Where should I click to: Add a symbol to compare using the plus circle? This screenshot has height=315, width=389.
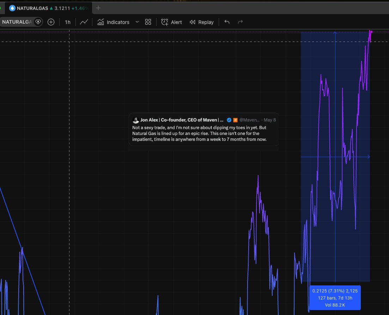(51, 22)
